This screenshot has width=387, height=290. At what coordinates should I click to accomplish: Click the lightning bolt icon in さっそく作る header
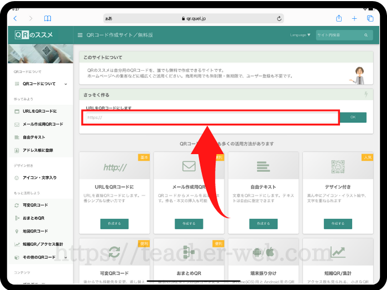pos(366,94)
